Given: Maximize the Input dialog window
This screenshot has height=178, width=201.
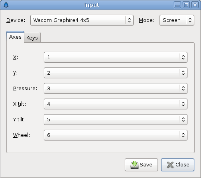Looking at the screenshot, I should [x=186, y=5].
